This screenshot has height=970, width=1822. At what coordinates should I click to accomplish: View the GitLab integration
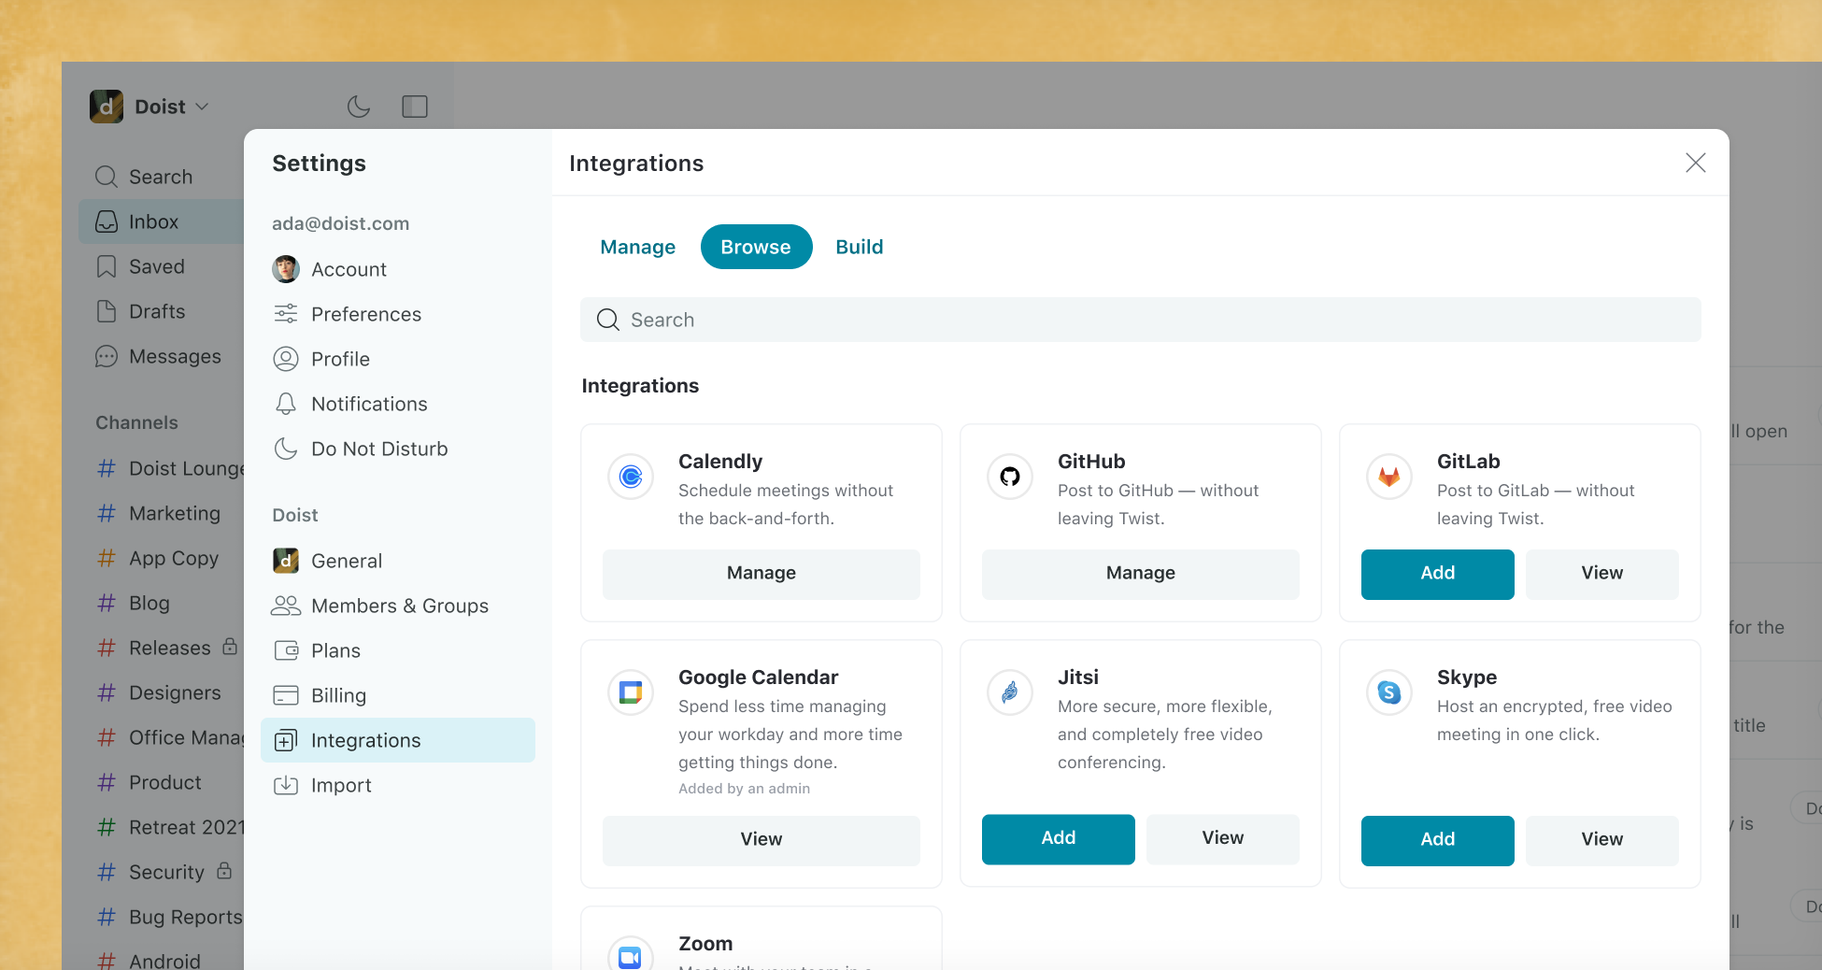pyautogui.click(x=1601, y=573)
